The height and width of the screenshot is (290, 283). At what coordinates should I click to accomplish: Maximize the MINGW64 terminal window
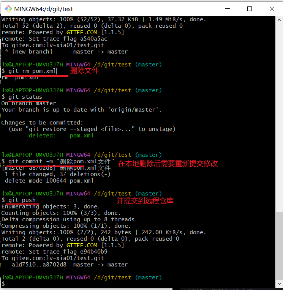pos(250,9)
